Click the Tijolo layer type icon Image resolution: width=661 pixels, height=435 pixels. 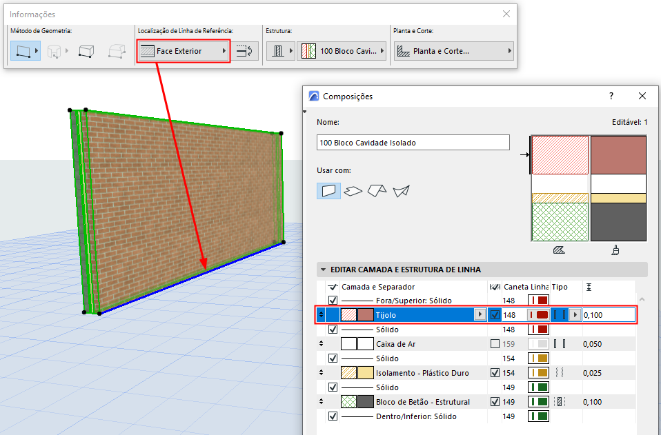[560, 315]
